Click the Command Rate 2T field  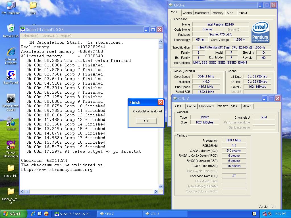(234, 176)
